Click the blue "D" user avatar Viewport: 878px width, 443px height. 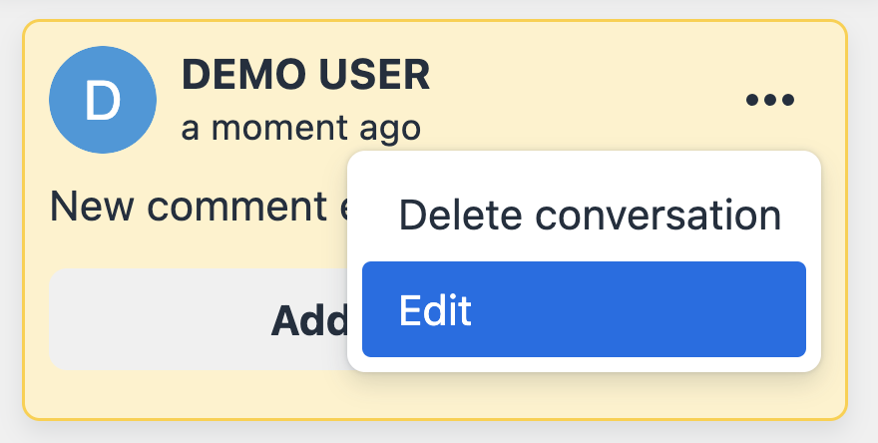(102, 100)
